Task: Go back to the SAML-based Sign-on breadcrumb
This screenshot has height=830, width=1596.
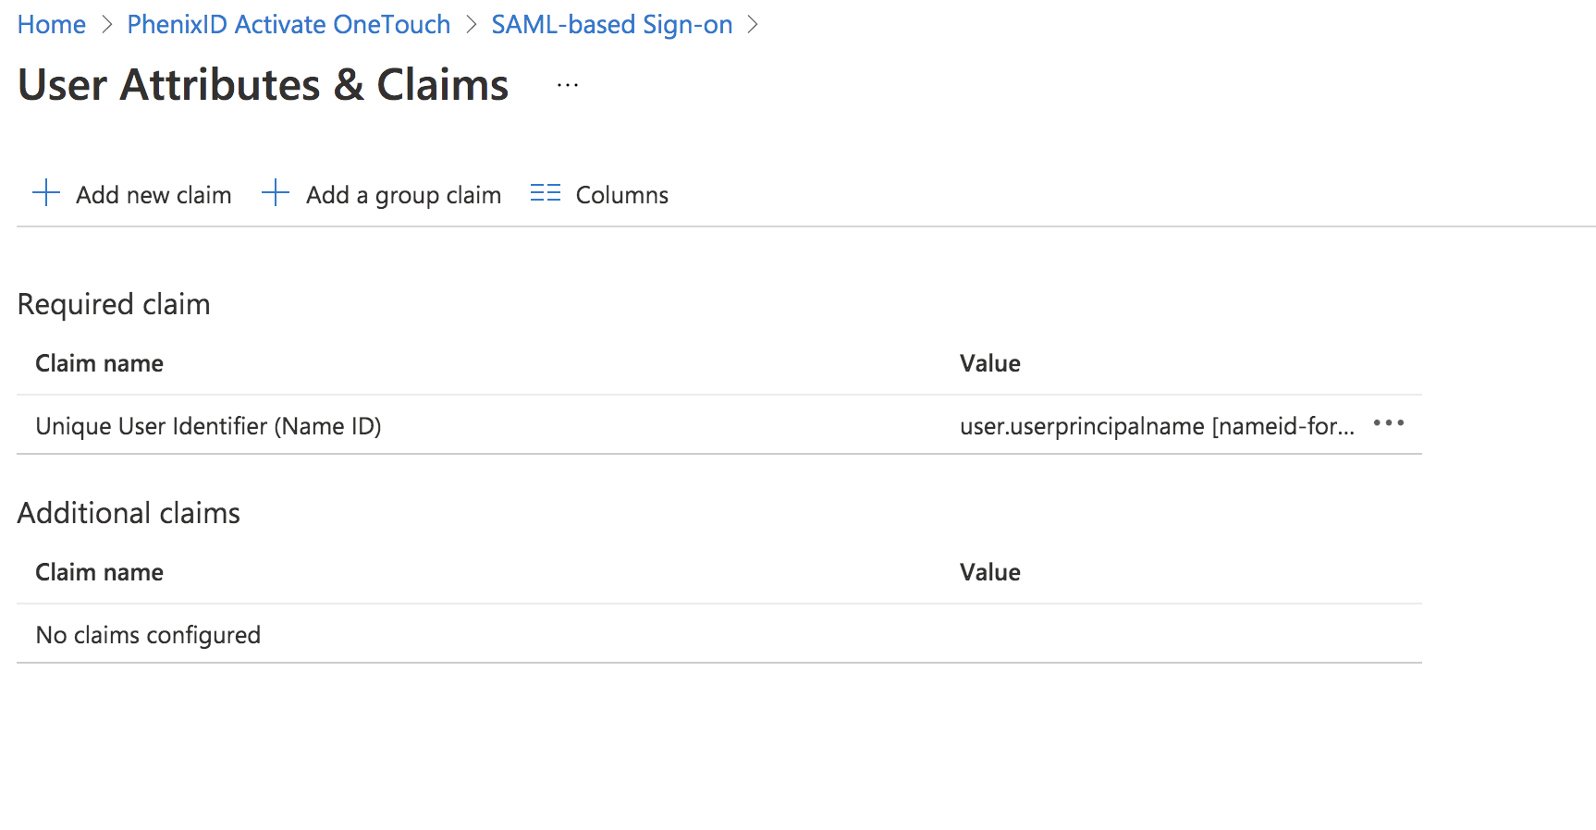Action: [611, 25]
